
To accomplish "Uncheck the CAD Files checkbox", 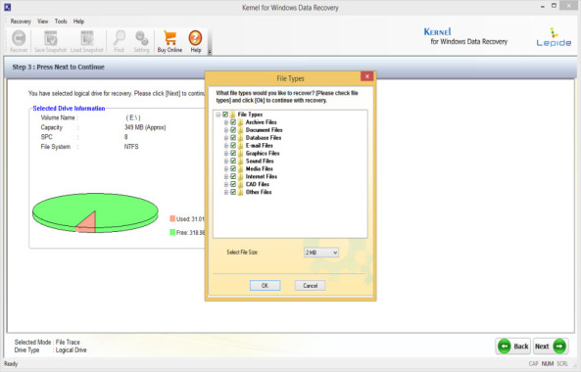I will (233, 184).
